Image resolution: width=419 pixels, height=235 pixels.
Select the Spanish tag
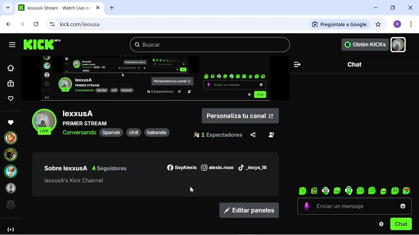click(x=111, y=133)
